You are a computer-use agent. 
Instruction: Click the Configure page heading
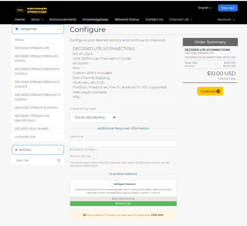click(87, 30)
